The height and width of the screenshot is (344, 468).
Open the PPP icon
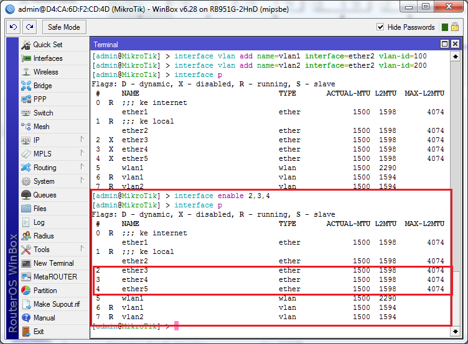26,99
